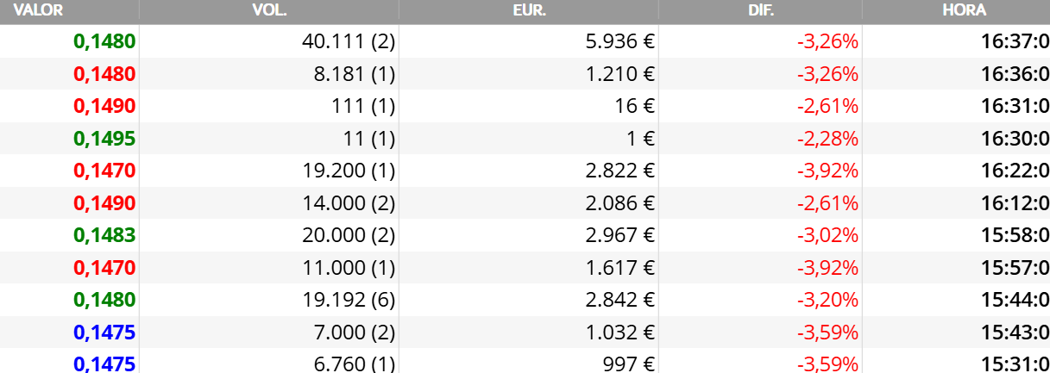Click the 997 € amount cell
The height and width of the screenshot is (373, 1050).
[629, 364]
